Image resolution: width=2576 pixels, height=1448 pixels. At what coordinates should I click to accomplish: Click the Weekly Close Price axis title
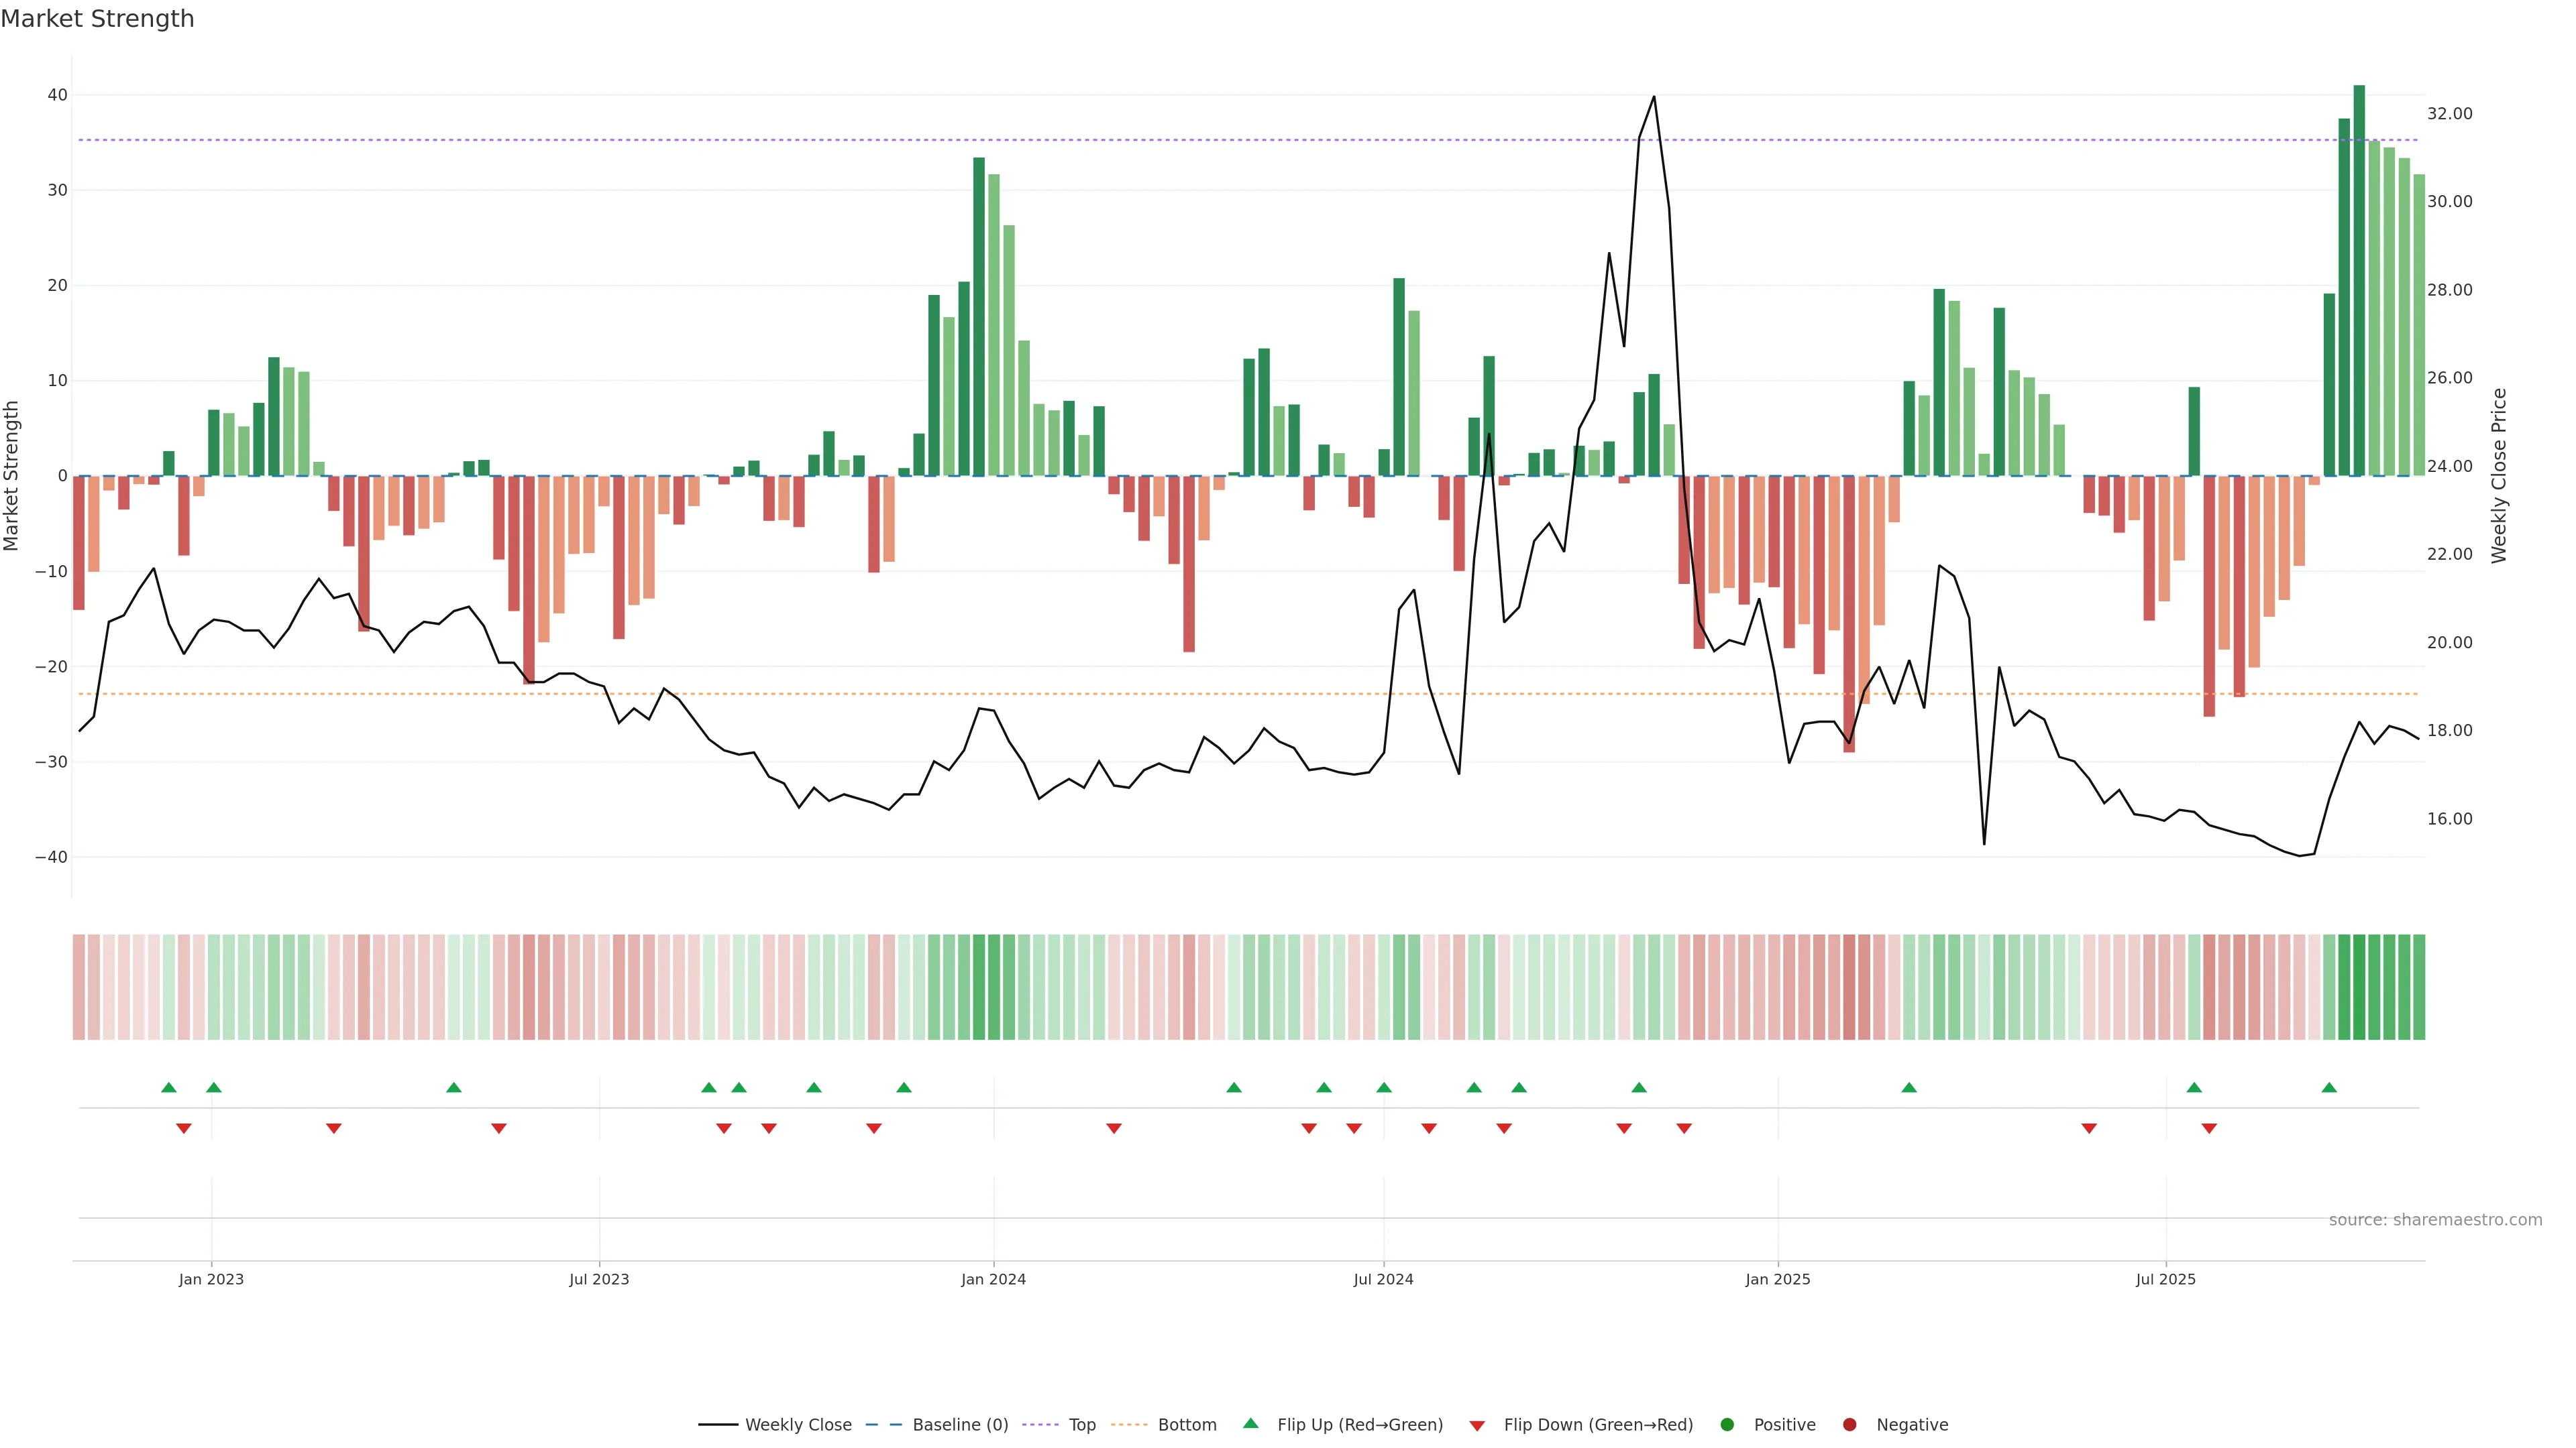point(2499,476)
